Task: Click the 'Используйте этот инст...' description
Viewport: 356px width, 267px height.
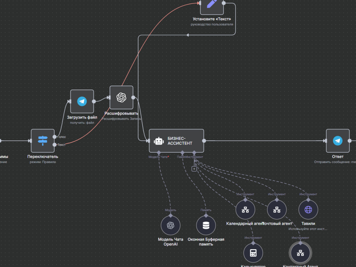Action: pyautogui.click(x=308, y=229)
